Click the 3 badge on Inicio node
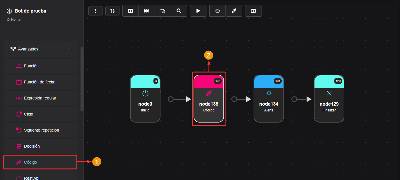 (156, 81)
